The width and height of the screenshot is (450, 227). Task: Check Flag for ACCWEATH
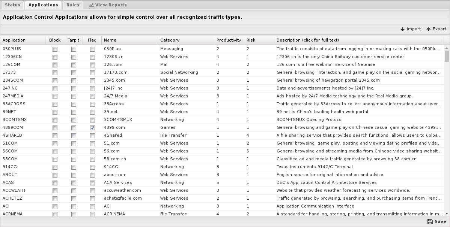pyautogui.click(x=92, y=191)
